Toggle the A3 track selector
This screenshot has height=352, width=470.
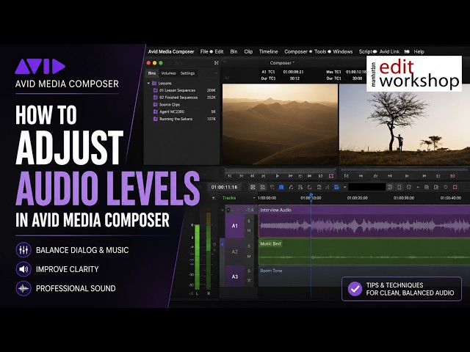(x=234, y=276)
